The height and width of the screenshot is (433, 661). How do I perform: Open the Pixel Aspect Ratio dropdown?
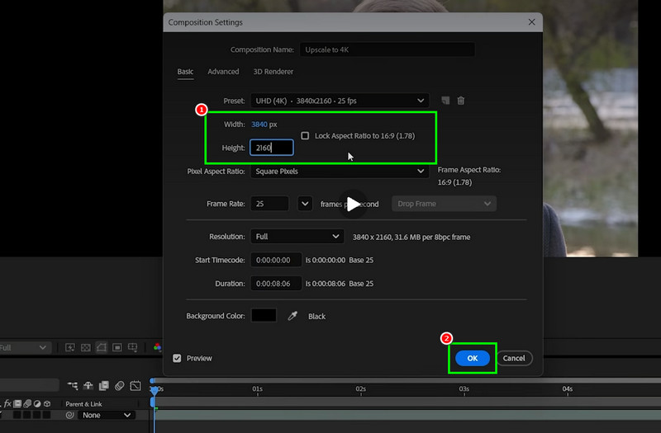point(340,172)
